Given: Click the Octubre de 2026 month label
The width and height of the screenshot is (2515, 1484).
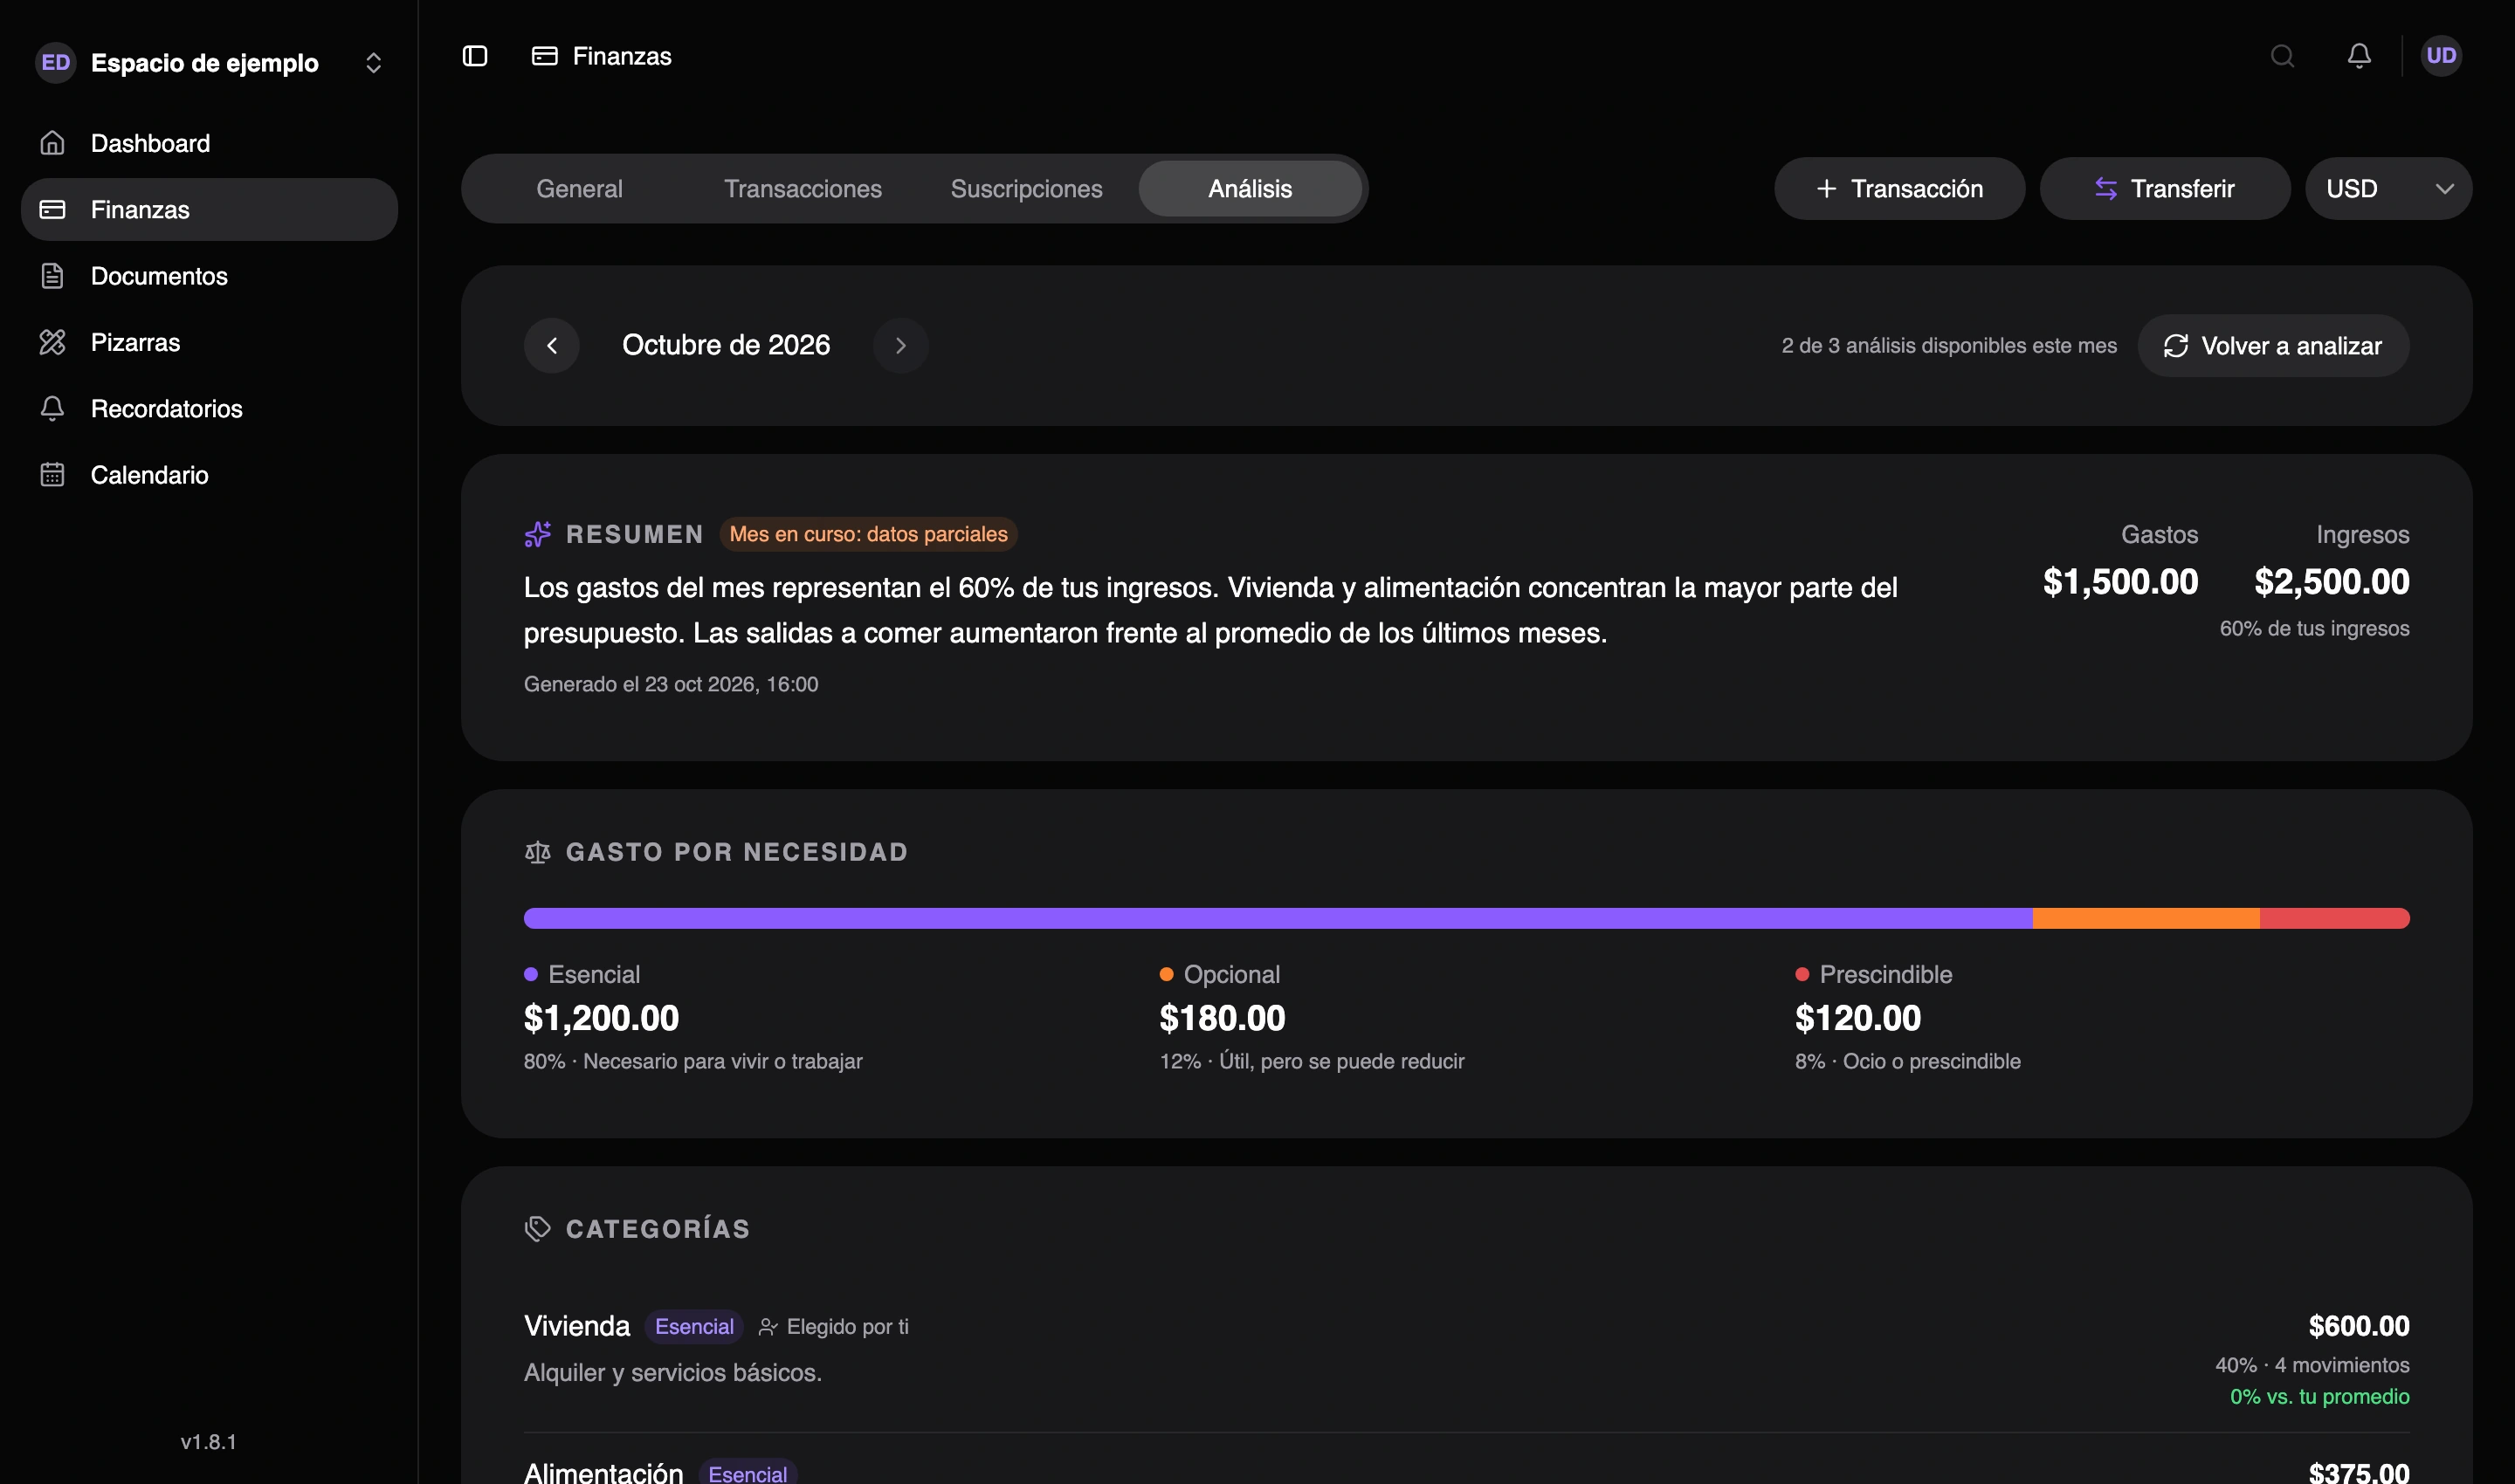Looking at the screenshot, I should [727, 345].
